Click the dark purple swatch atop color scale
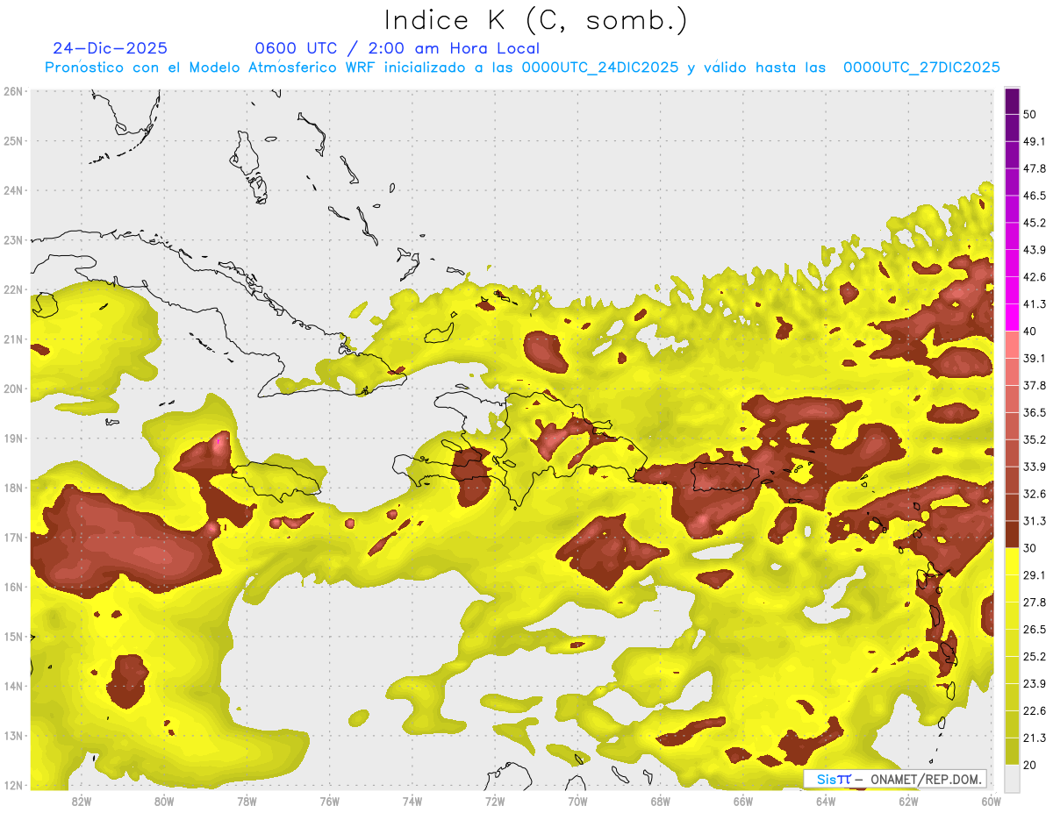Screen dimensions: 1053x813 [1012, 101]
